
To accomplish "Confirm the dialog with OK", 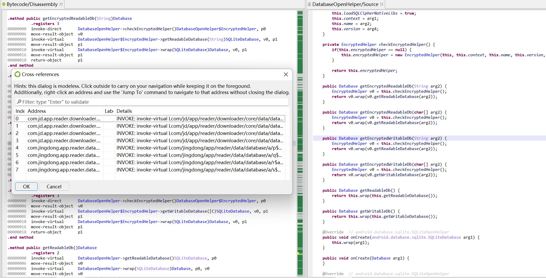I will pyautogui.click(x=26, y=187).
